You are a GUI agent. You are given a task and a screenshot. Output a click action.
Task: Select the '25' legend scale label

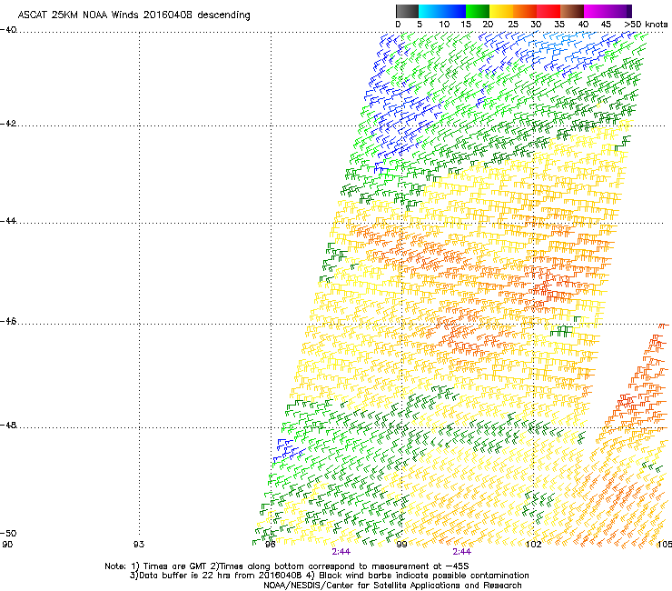click(x=512, y=25)
